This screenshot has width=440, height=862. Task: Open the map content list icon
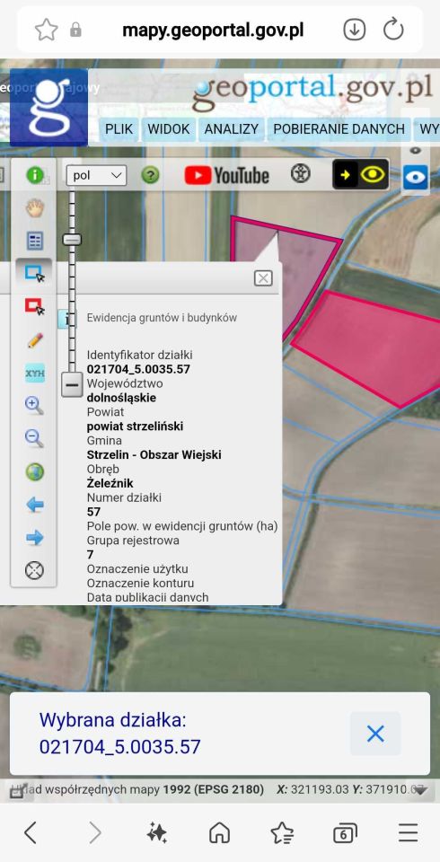pyautogui.click(x=35, y=241)
